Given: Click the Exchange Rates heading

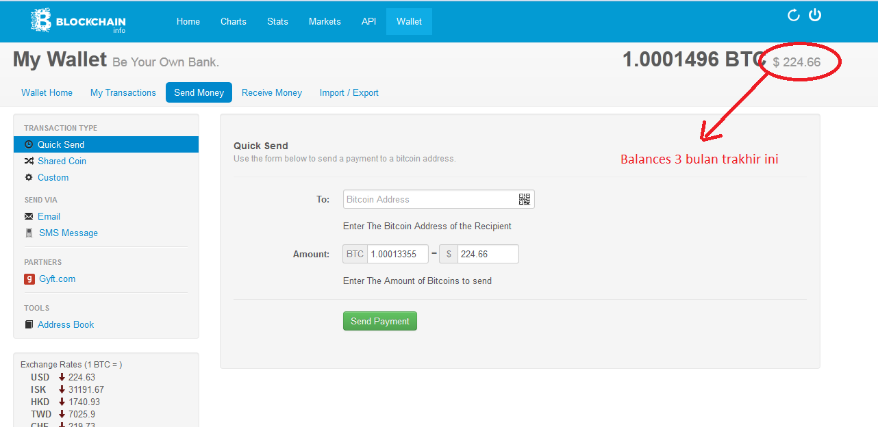Looking at the screenshot, I should (71, 365).
